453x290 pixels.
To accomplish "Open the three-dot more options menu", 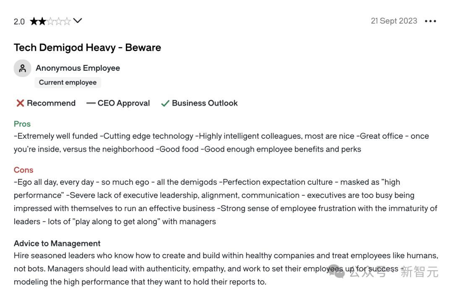I will pyautogui.click(x=430, y=21).
